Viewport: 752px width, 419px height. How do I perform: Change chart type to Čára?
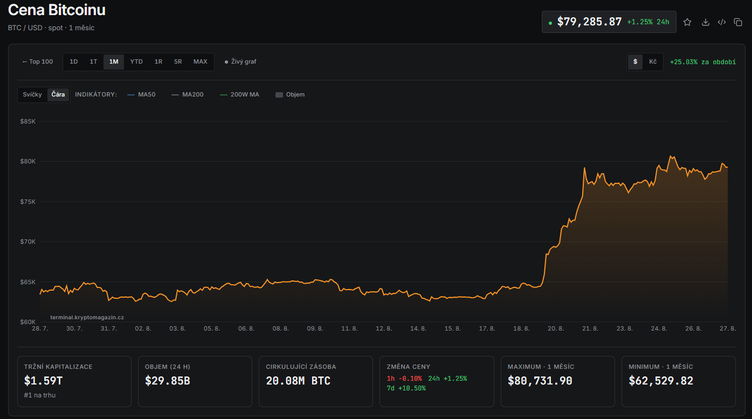point(58,94)
